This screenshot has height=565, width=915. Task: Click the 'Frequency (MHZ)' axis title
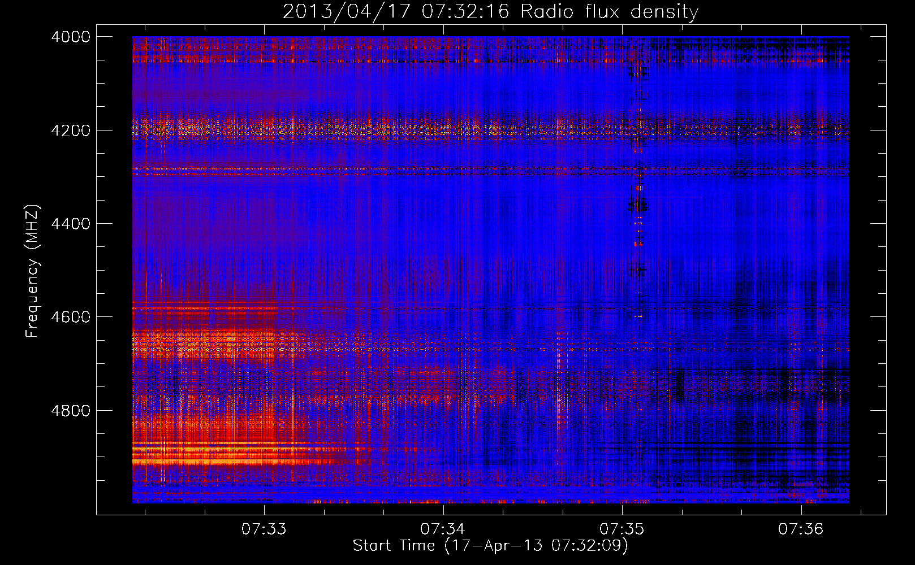coord(33,271)
